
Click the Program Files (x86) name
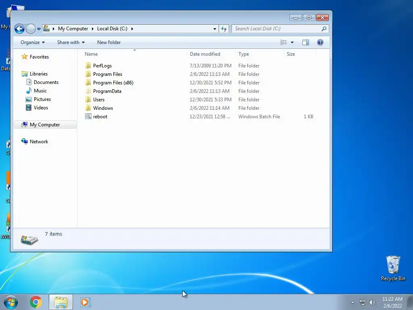[113, 82]
